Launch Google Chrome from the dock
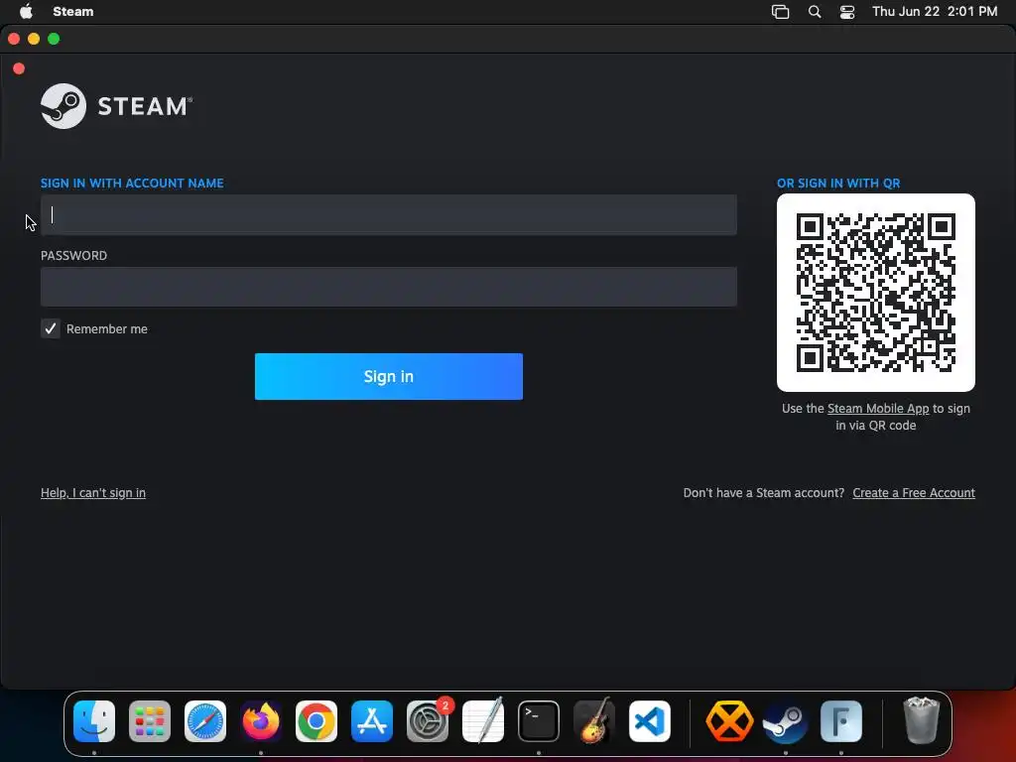Image resolution: width=1016 pixels, height=762 pixels. (x=317, y=721)
